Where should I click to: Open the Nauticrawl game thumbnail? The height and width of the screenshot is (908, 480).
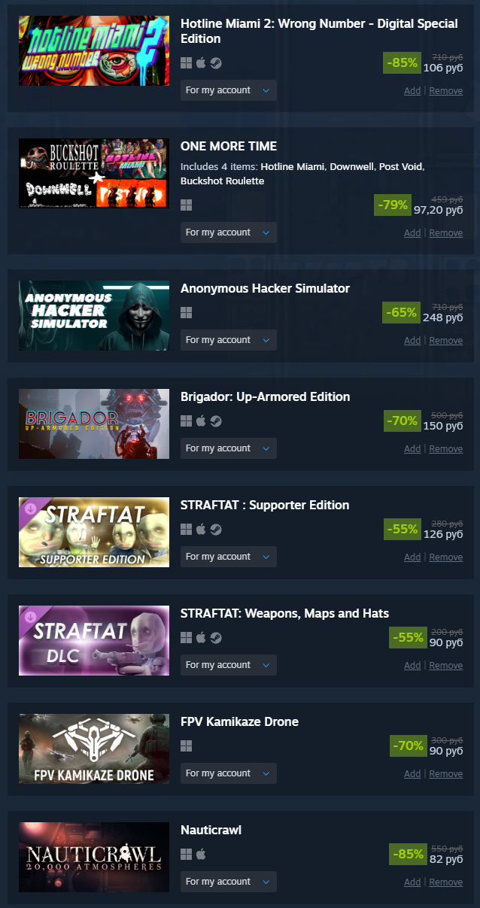tap(94, 857)
